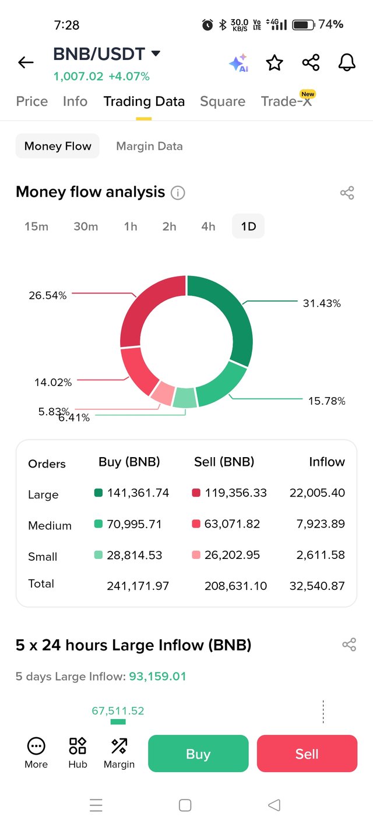
Task: Add BNB/USDT to favorites star
Action: point(275,62)
